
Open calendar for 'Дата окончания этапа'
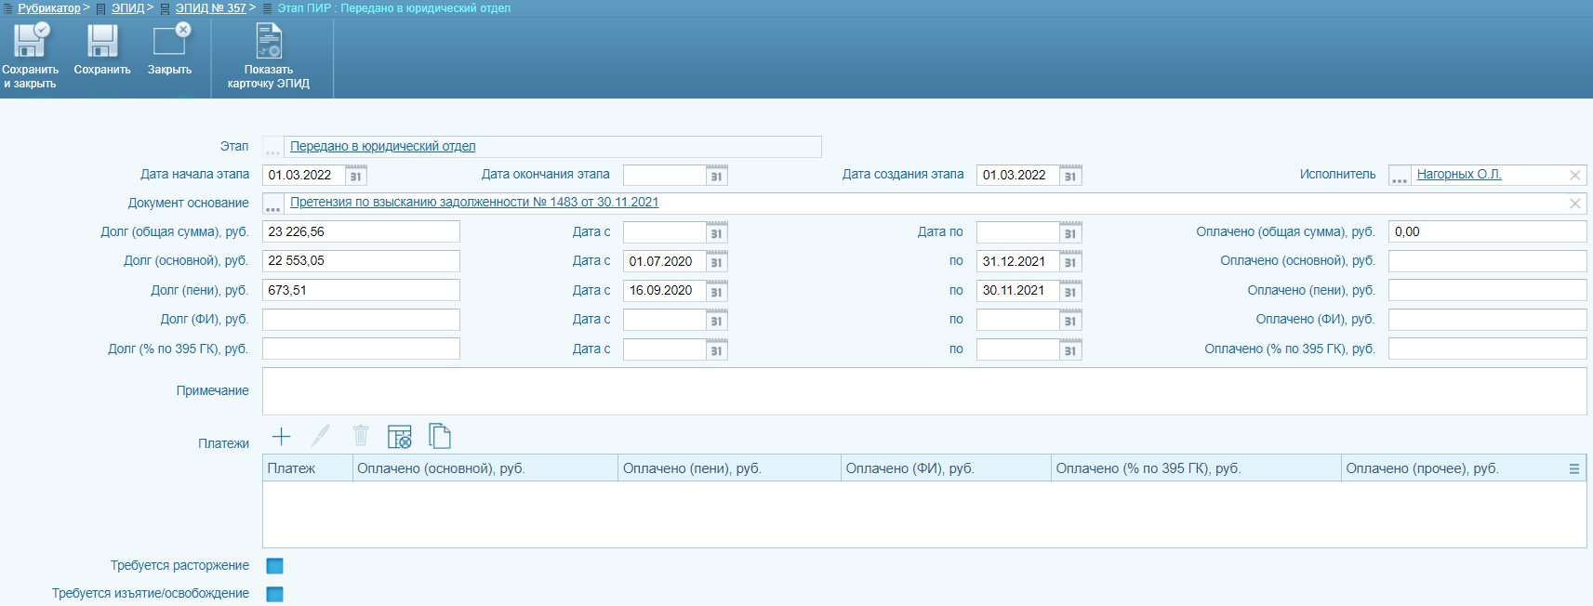pos(716,176)
